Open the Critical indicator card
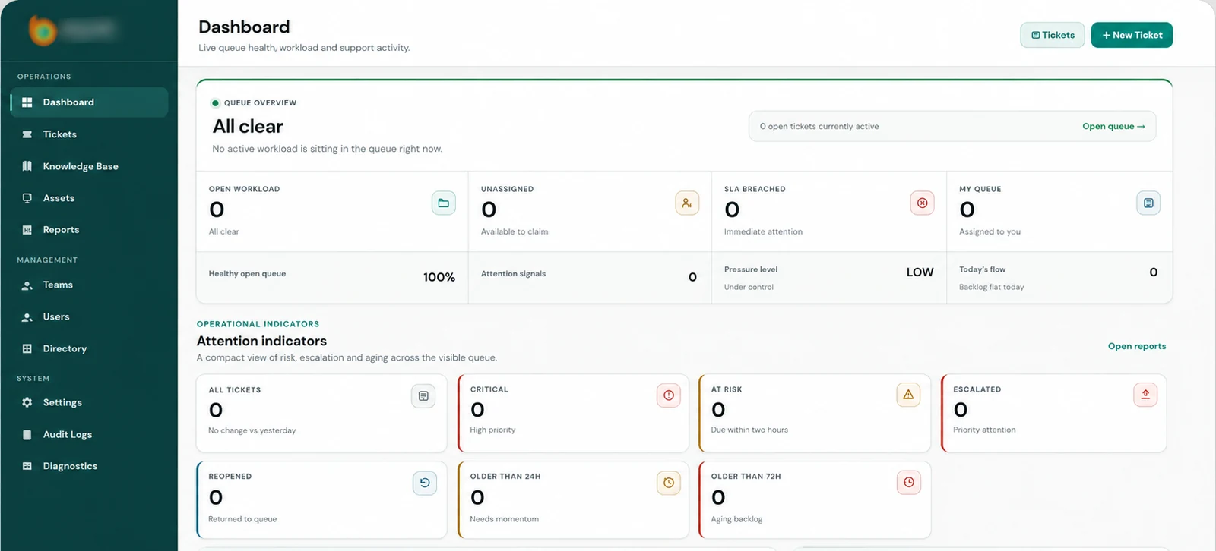 click(x=573, y=413)
